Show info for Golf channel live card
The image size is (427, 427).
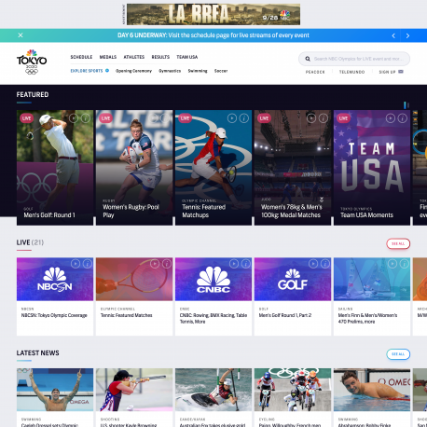click(x=325, y=264)
